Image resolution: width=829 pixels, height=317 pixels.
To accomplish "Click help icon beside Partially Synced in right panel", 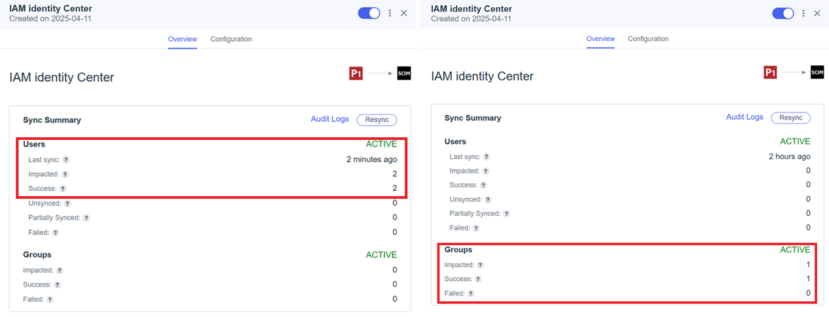I will [x=507, y=214].
